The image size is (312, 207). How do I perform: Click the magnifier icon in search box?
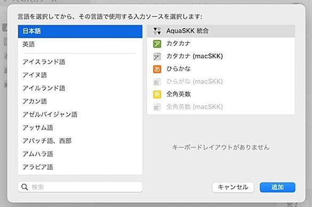(24, 187)
